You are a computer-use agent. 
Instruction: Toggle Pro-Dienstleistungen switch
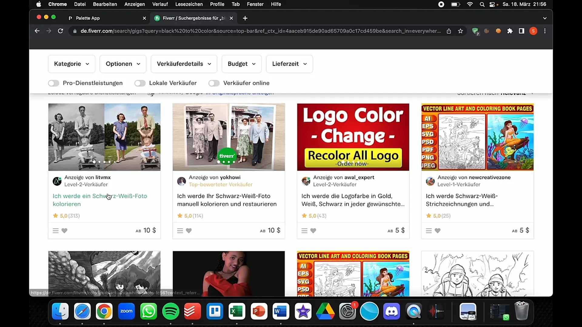[54, 83]
